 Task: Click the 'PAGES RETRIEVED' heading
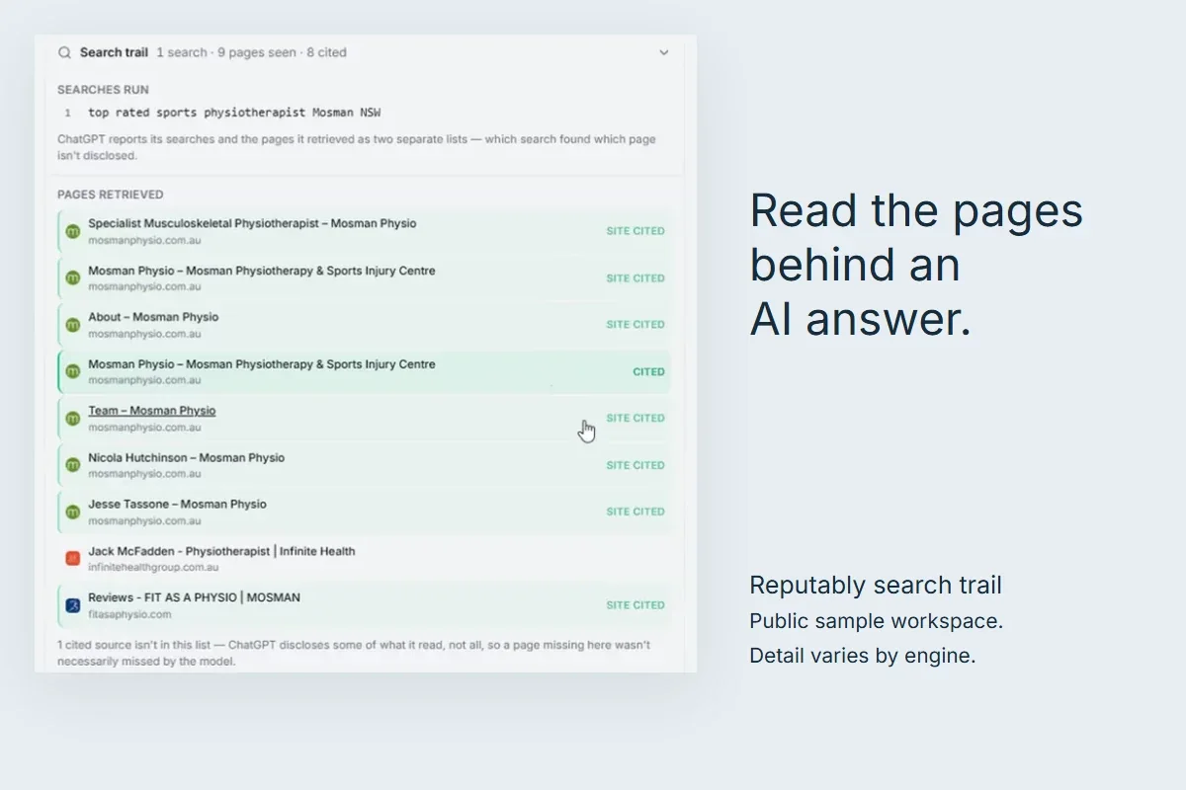point(111,195)
